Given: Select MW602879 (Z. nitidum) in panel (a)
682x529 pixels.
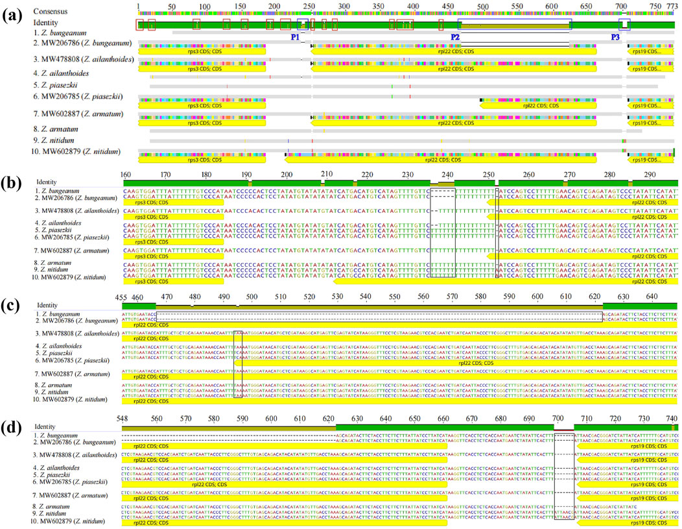Looking at the screenshot, I should (x=77, y=151).
